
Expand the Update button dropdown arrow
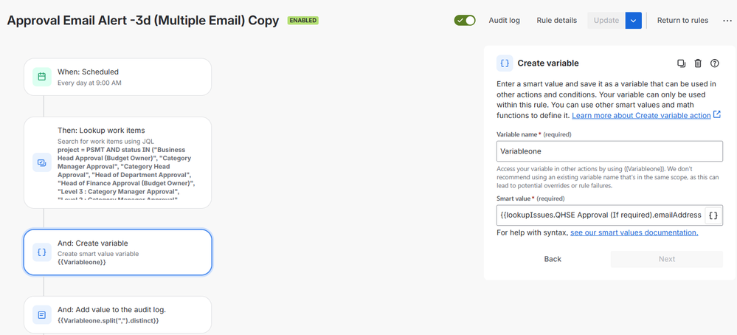coord(633,21)
